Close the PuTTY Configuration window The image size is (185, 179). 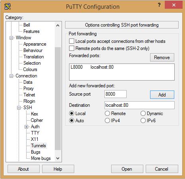pos(174,5)
